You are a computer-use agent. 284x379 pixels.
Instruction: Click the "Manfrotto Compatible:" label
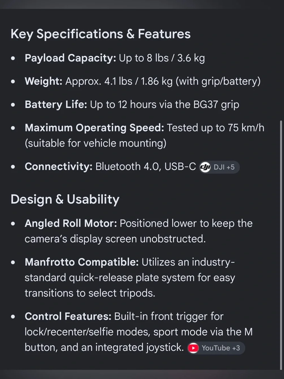82,262
